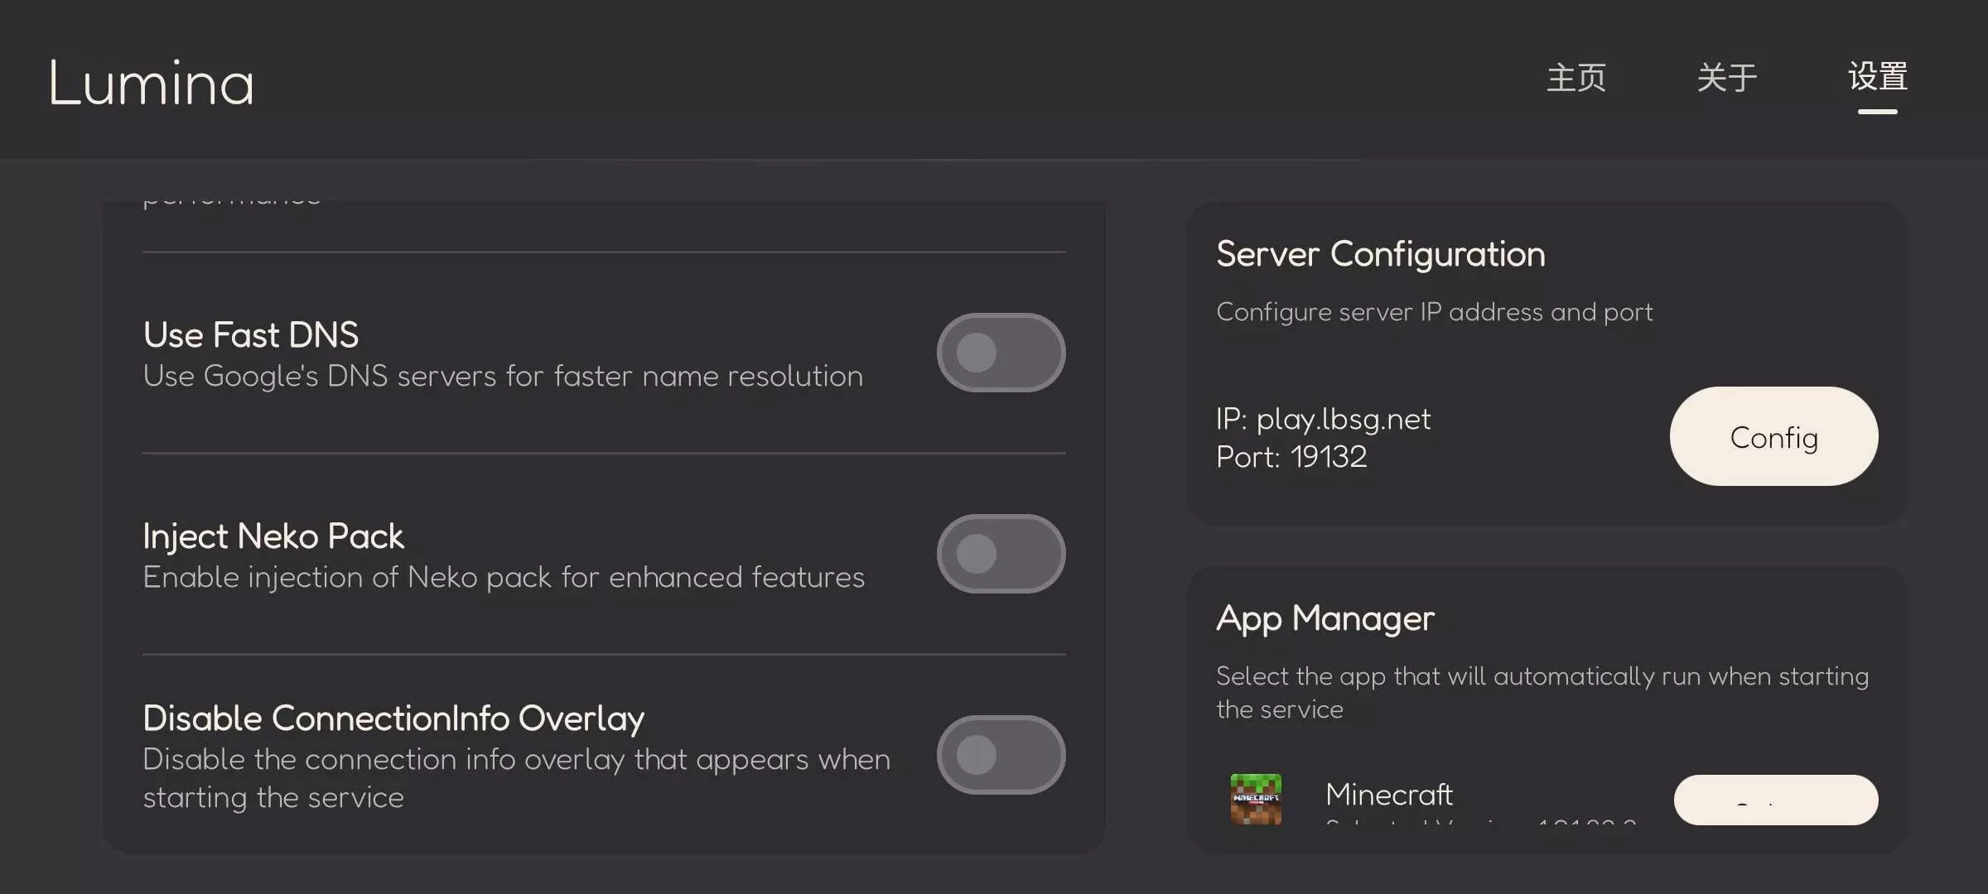
Task: Click the App Manager heading
Action: point(1325,618)
